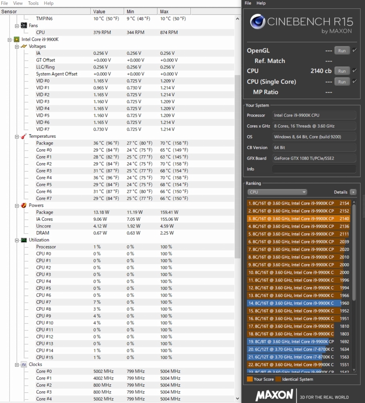Open the Help menu in sensor monitor

[x=49, y=3]
